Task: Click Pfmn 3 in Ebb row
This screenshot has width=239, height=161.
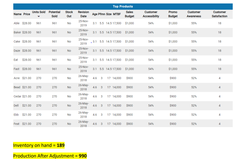Action: [x=102, y=115]
